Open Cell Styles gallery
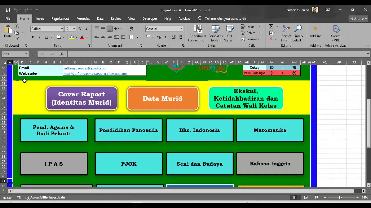Viewport: 371px width, 208px height. click(230, 34)
